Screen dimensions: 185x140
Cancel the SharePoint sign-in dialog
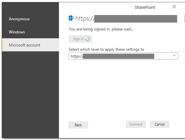point(160,124)
